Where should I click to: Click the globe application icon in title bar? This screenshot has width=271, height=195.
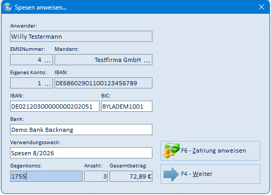(x=7, y=7)
